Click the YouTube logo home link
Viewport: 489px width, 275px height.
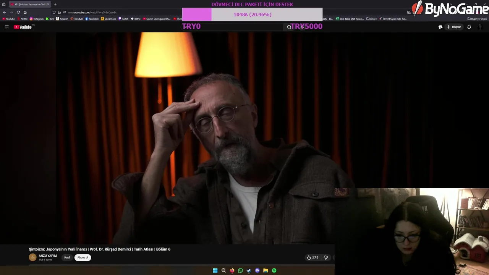click(x=24, y=27)
